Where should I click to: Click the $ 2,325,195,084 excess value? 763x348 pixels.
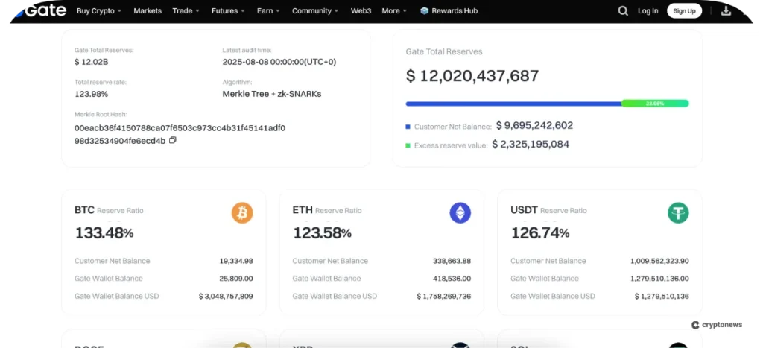pyautogui.click(x=531, y=144)
